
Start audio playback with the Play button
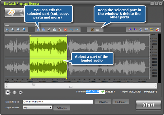(x=7, y=92)
